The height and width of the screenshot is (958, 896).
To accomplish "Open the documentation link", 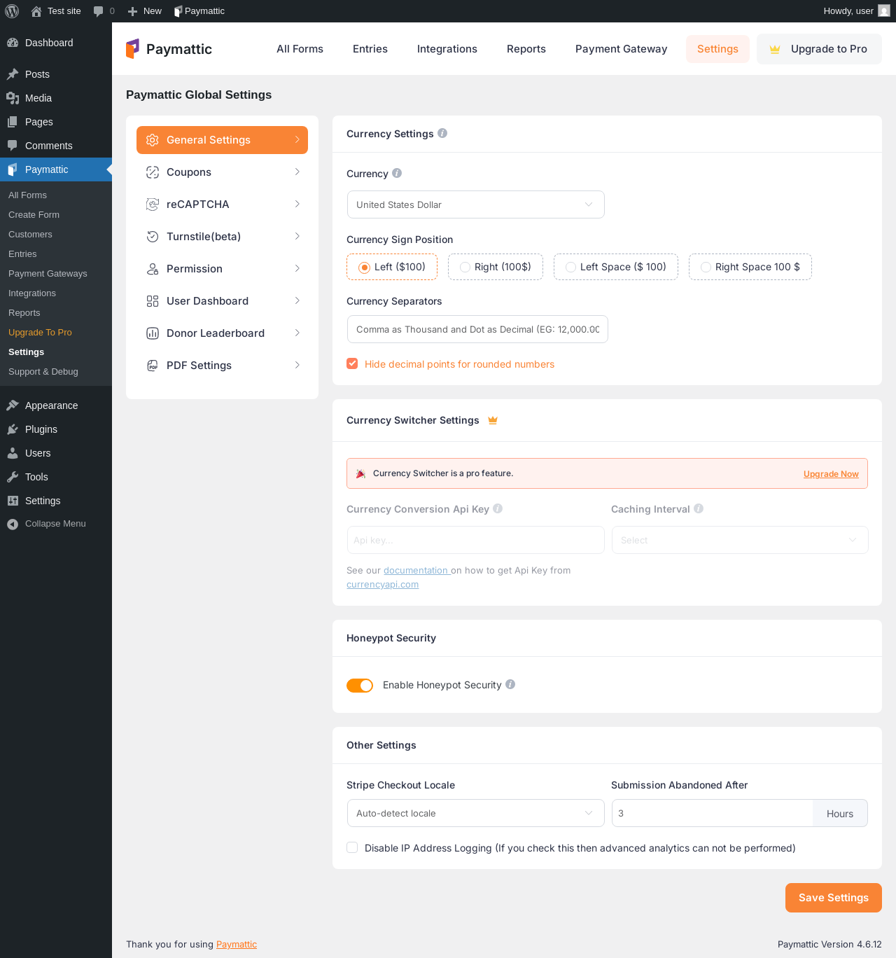I will (x=416, y=571).
